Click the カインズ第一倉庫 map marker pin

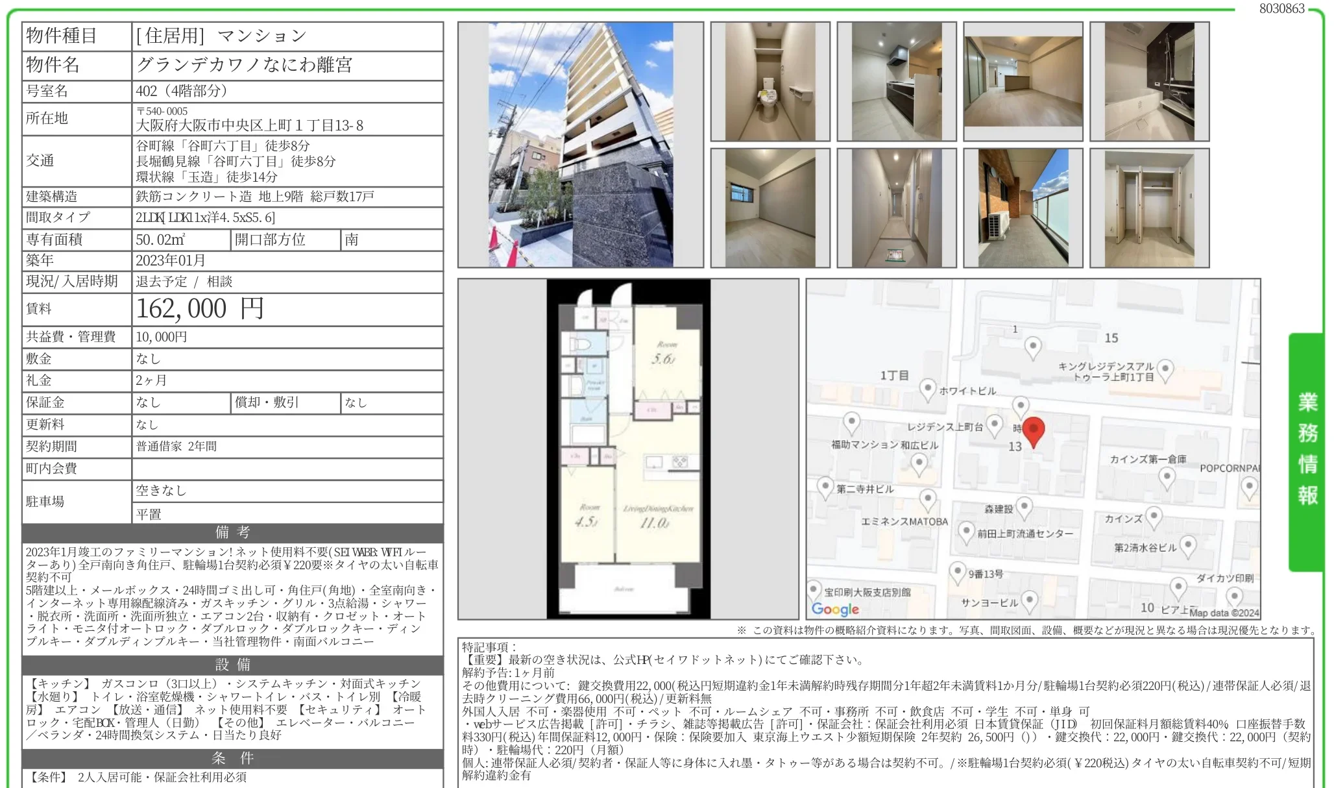pos(1167,478)
